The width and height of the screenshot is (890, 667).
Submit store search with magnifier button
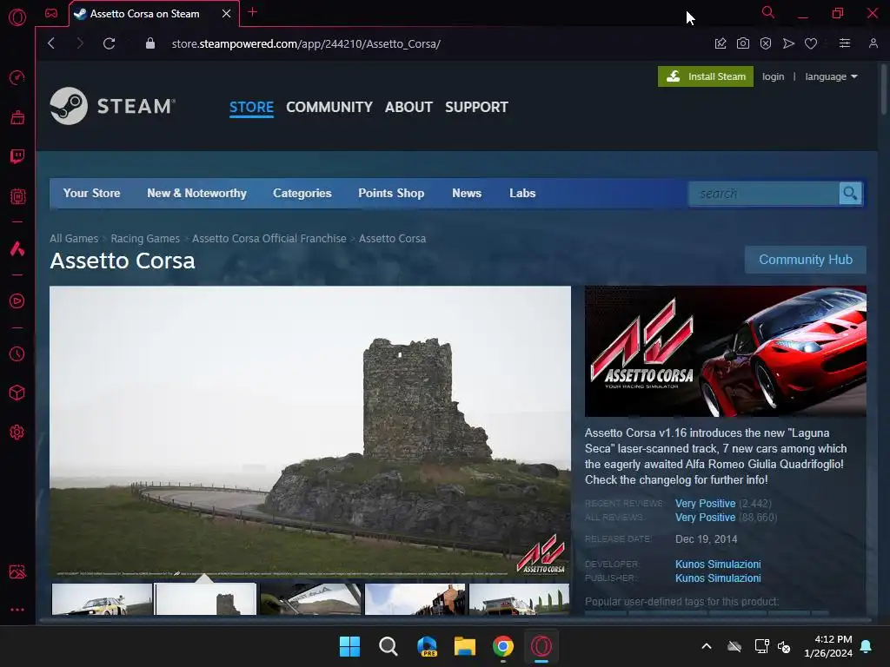pyautogui.click(x=850, y=194)
